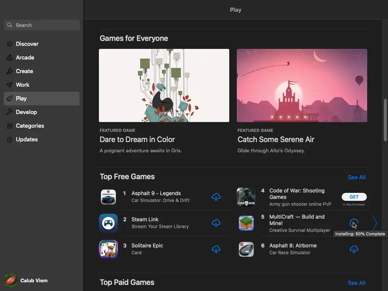The image size is (388, 291).
Task: Click the Categories grid icon
Action: tap(9, 126)
